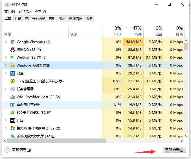The width and height of the screenshot is (191, 159).
Task: Click the 开始 process icon
Action: point(12,121)
